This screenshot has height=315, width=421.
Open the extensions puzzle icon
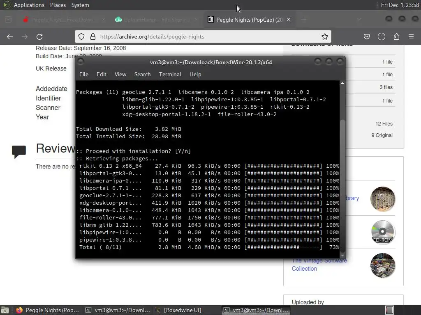pyautogui.click(x=396, y=37)
